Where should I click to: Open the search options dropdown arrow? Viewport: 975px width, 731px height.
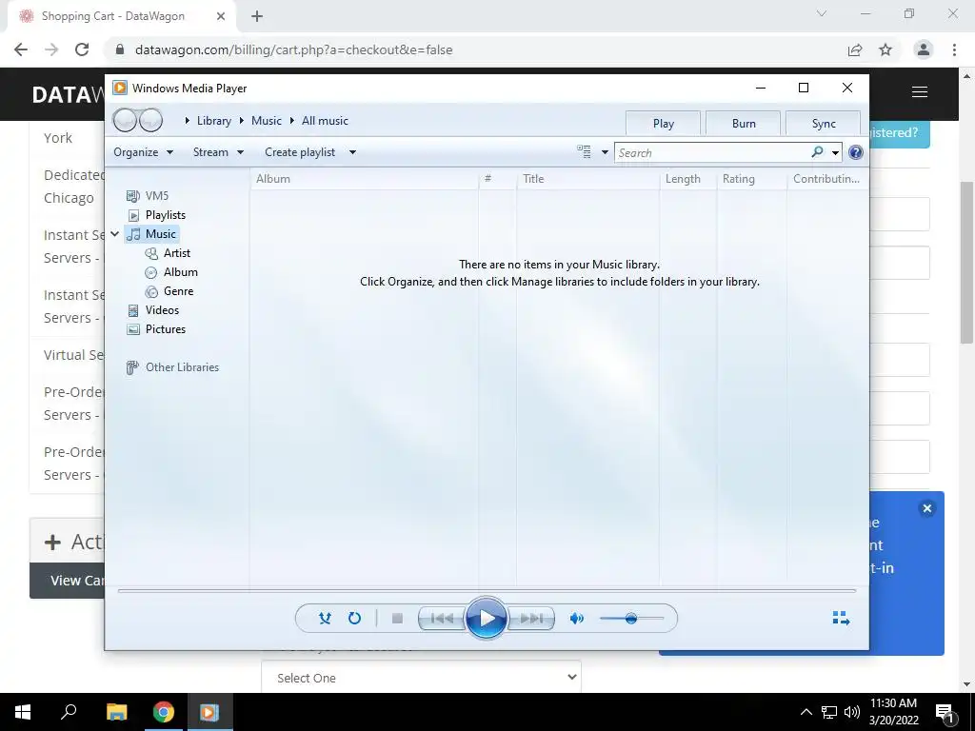pyautogui.click(x=835, y=152)
